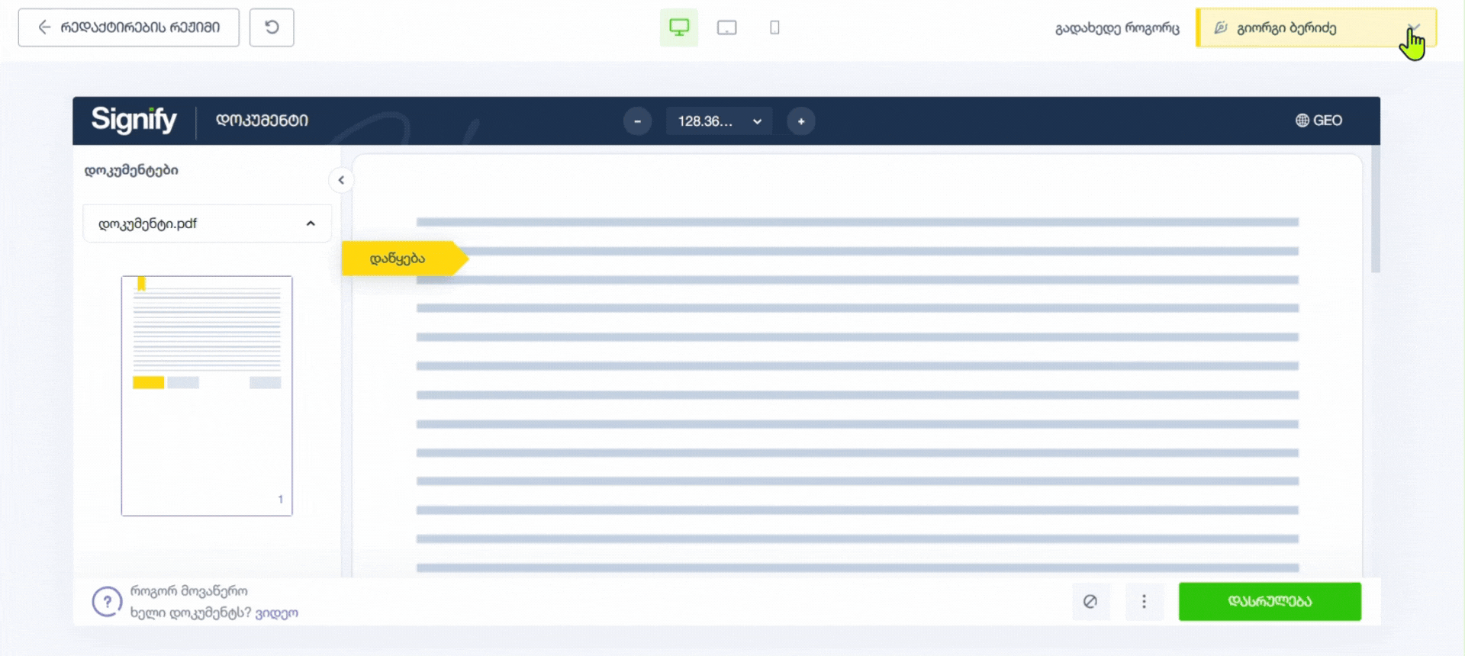1465x656 pixels.
Task: Open GEO language selector
Action: [1318, 121]
